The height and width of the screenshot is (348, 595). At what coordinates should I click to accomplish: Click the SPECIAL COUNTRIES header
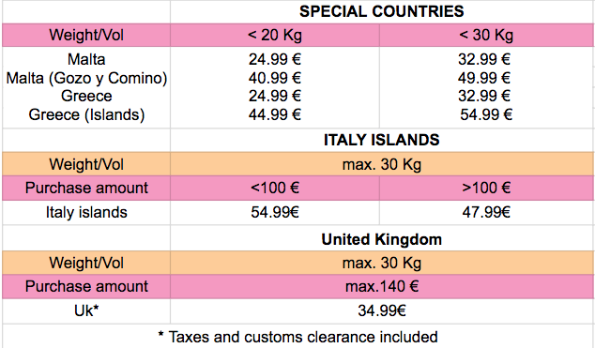pyautogui.click(x=381, y=11)
